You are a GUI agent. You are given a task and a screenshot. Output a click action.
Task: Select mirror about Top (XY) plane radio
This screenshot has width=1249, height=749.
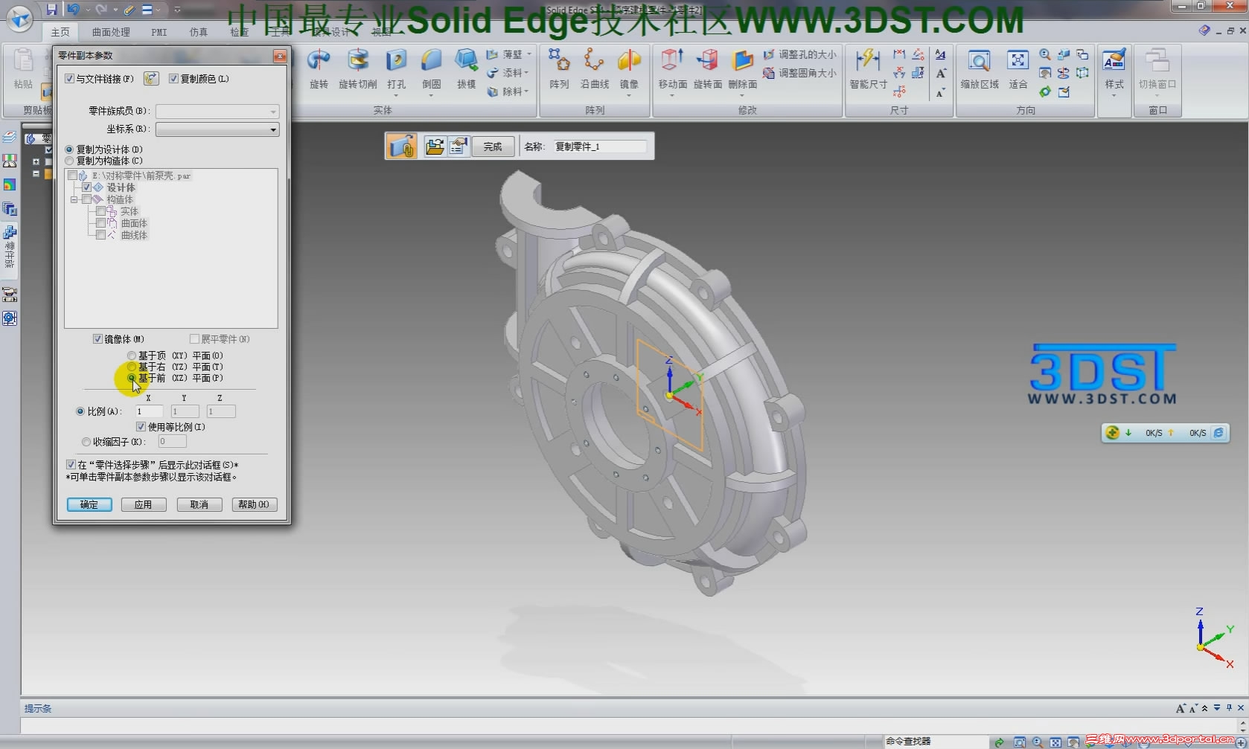point(132,356)
